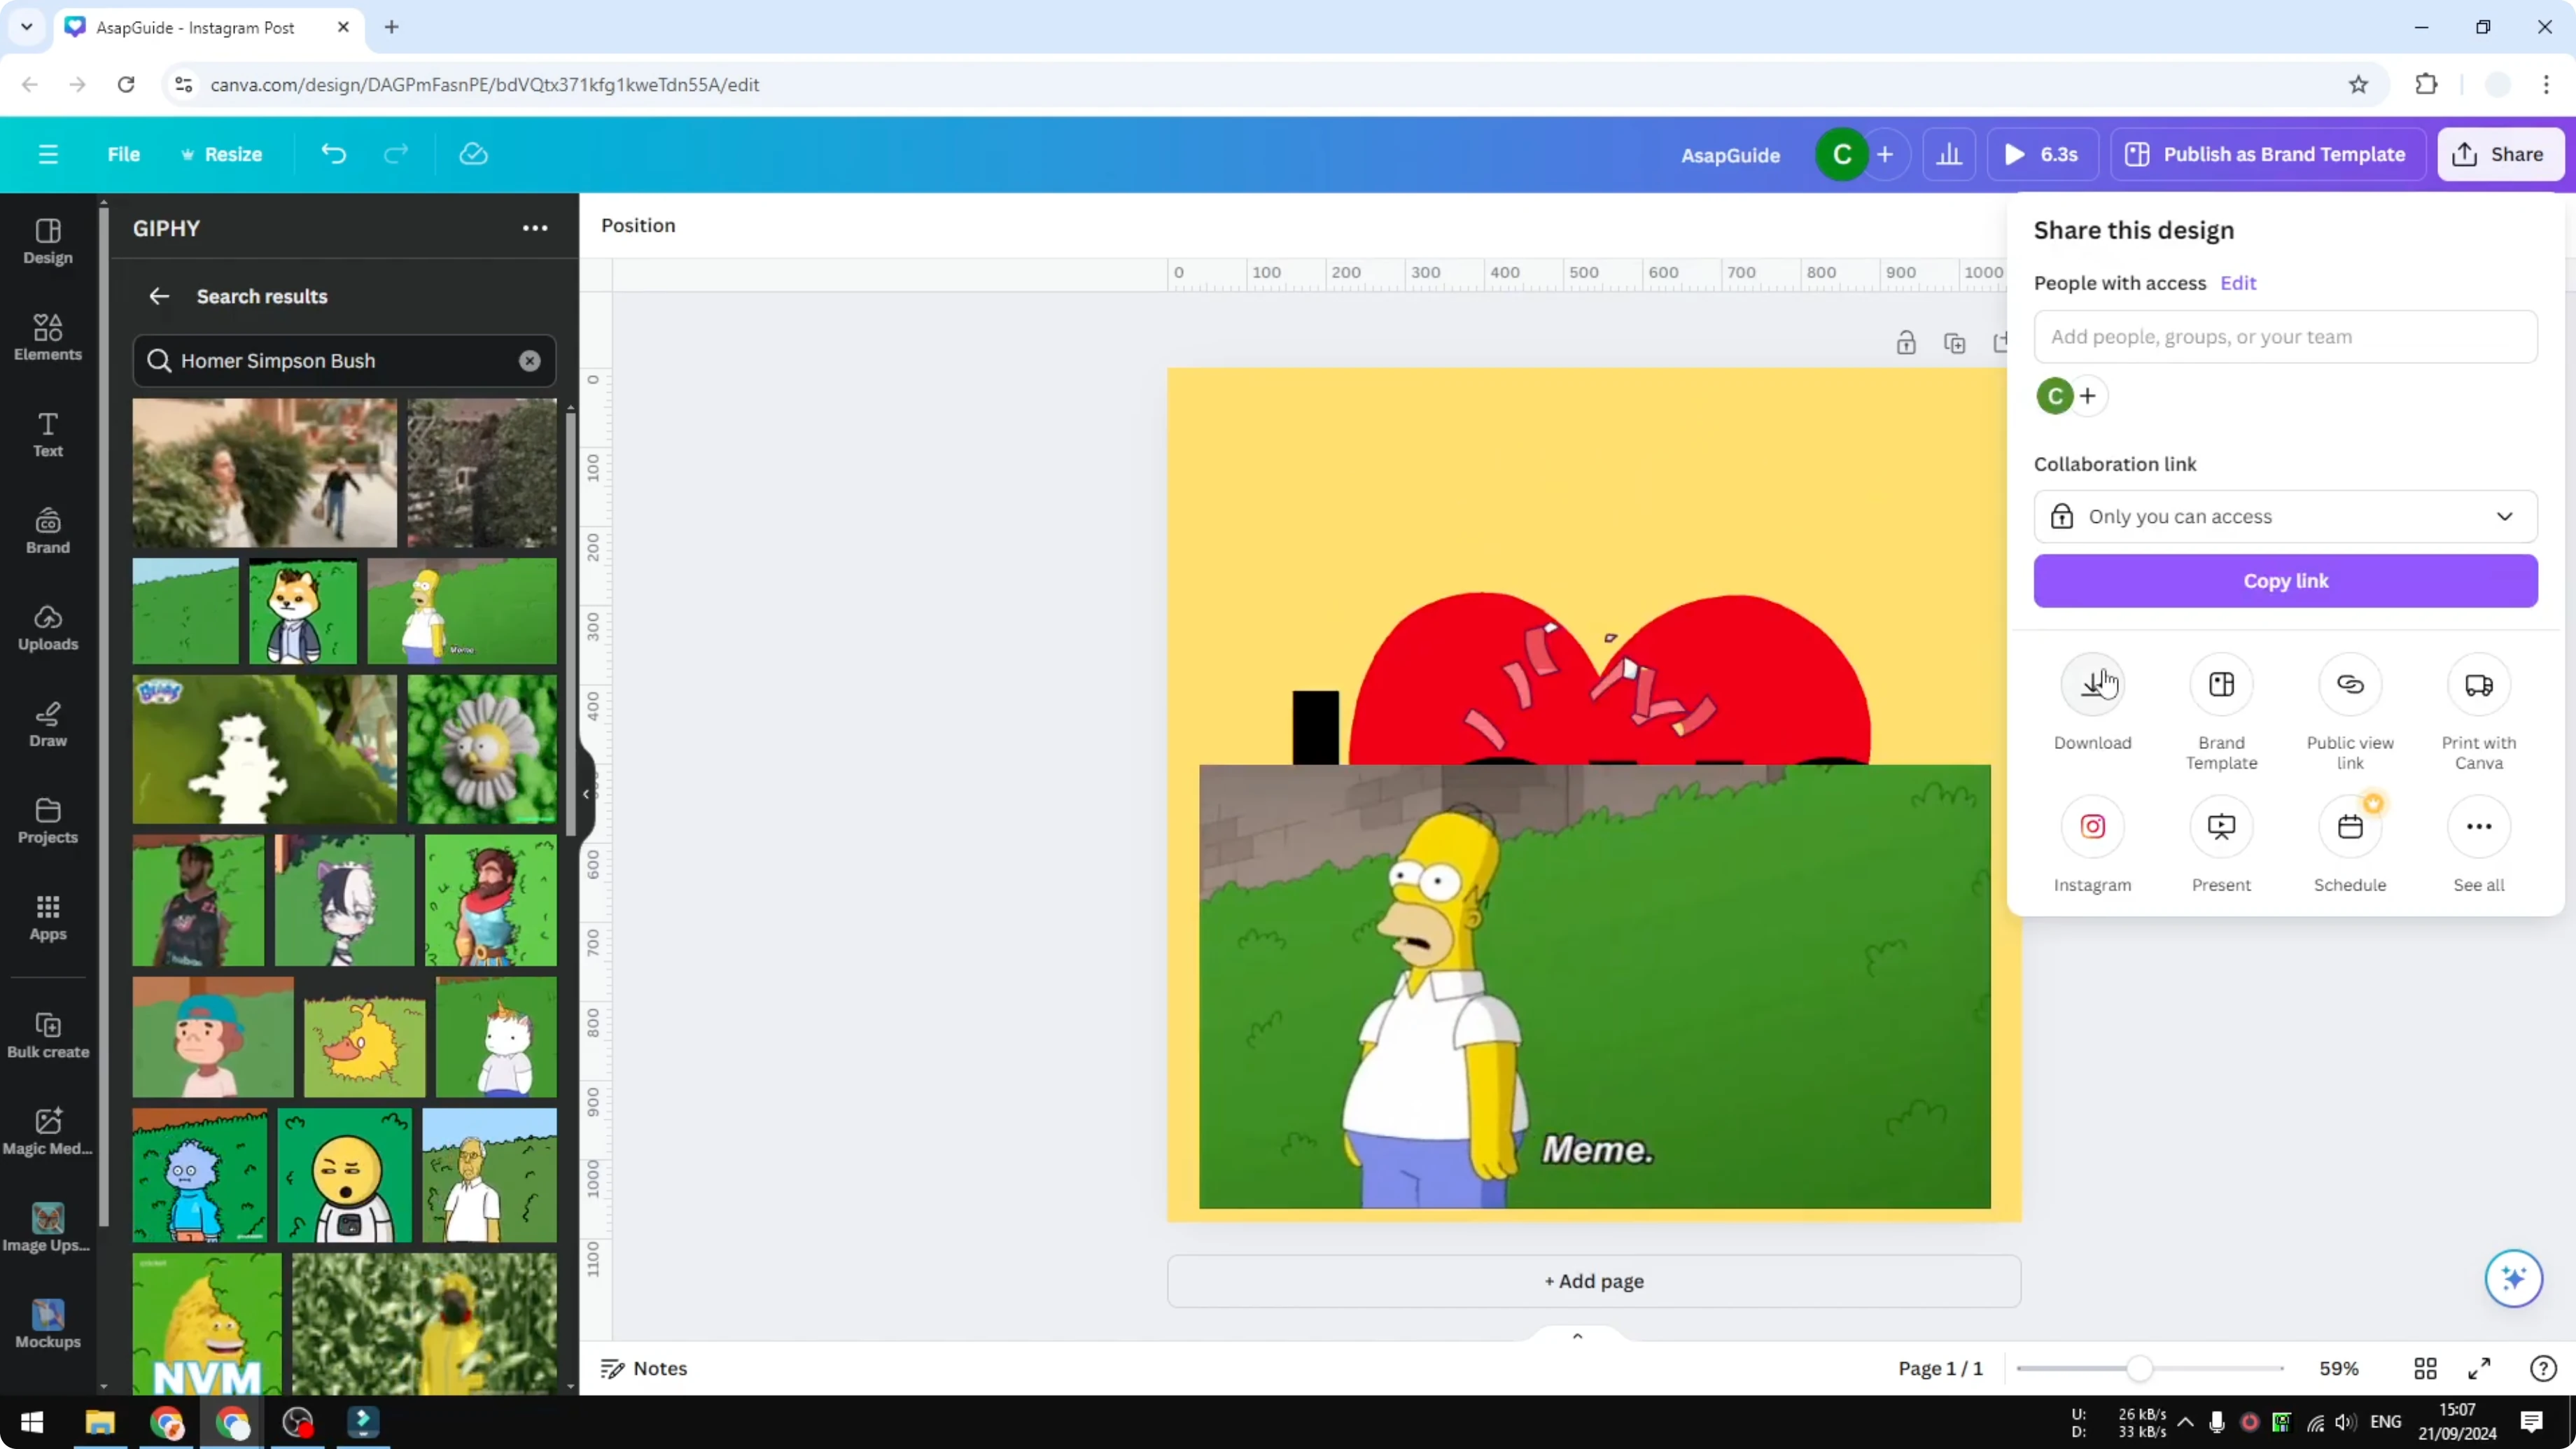Open the Schedule share option
The image size is (2576, 1449).
coord(2350,826)
